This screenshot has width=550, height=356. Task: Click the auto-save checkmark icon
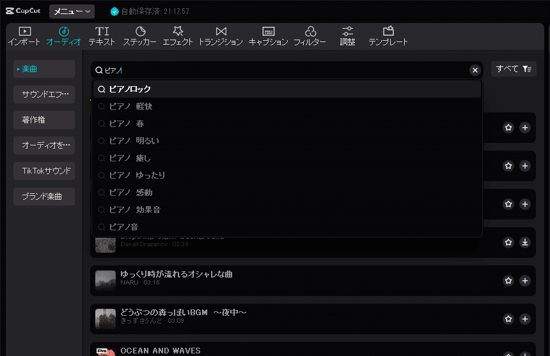tap(114, 11)
